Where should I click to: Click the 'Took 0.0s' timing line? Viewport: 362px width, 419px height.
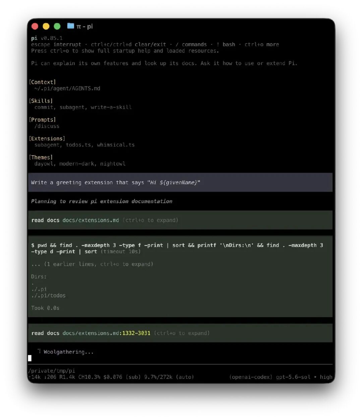pyautogui.click(x=45, y=308)
